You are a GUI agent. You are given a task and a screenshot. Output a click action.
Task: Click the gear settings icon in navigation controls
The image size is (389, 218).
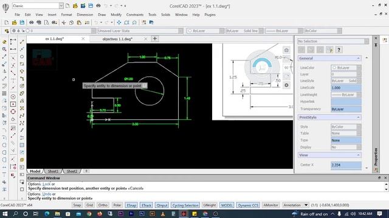(286, 85)
